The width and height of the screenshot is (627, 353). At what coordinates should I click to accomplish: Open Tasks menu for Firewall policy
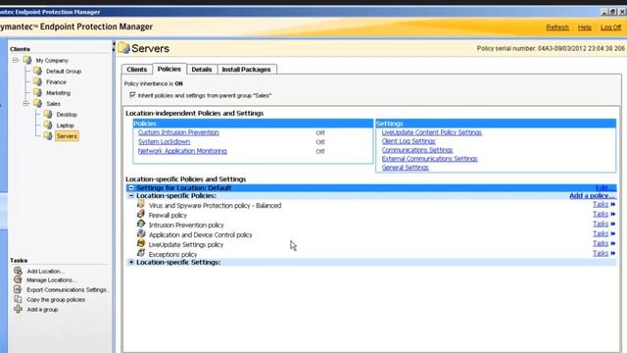pyautogui.click(x=603, y=214)
